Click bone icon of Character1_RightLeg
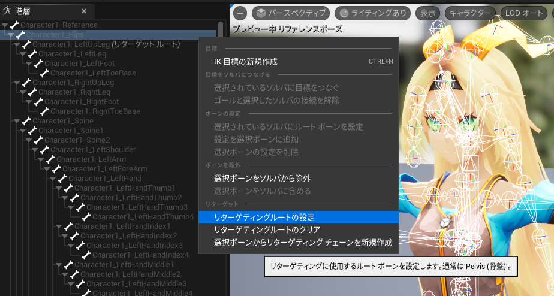 click(32, 92)
